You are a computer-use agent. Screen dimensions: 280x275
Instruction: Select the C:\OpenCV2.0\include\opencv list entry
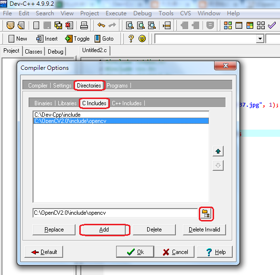(121, 121)
